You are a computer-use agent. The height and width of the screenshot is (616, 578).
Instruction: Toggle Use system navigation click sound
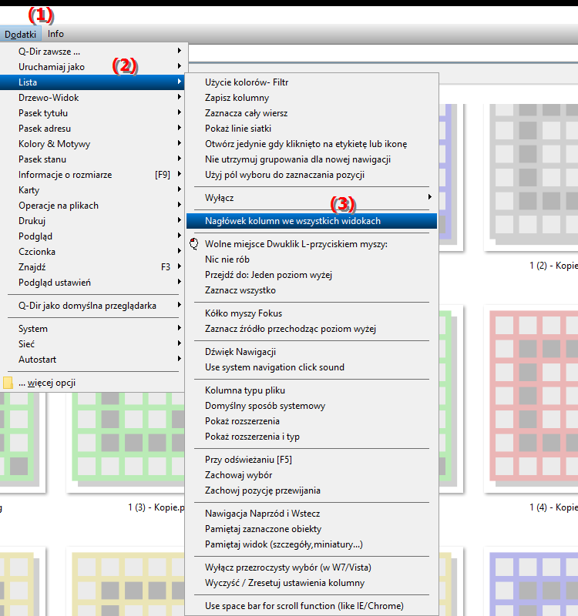[311, 367]
